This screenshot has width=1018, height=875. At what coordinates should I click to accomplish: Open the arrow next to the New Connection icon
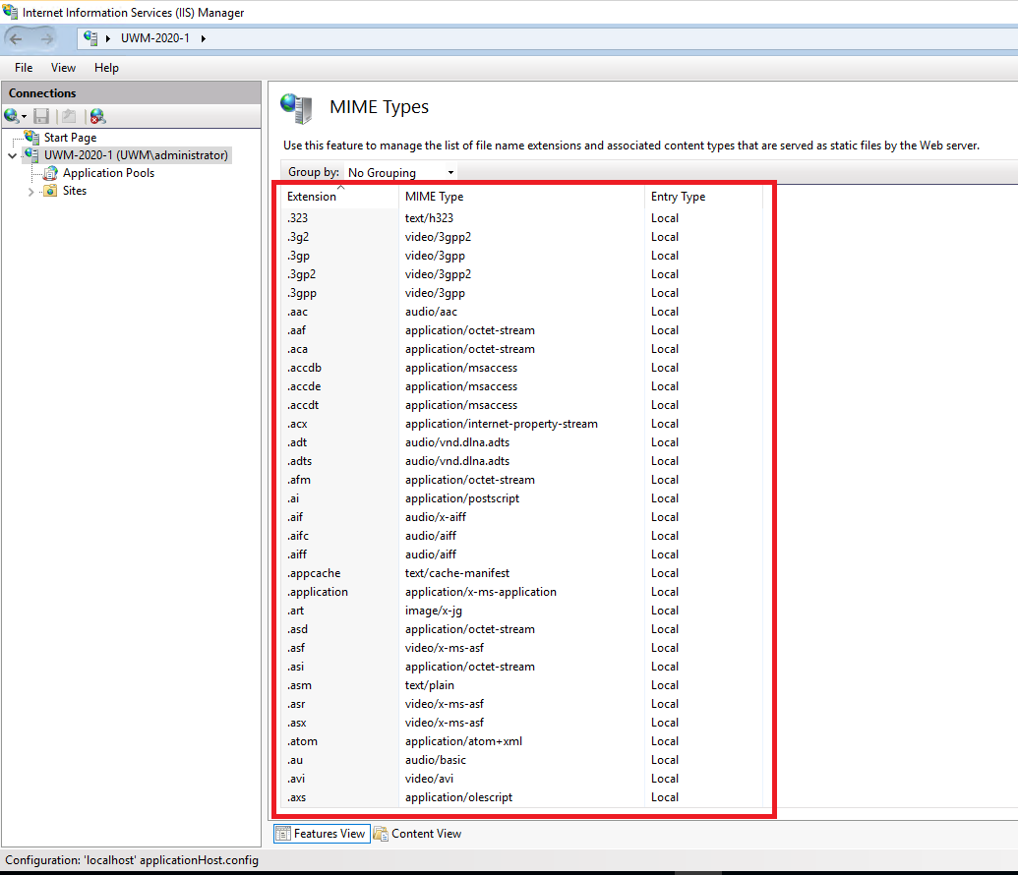pos(25,116)
